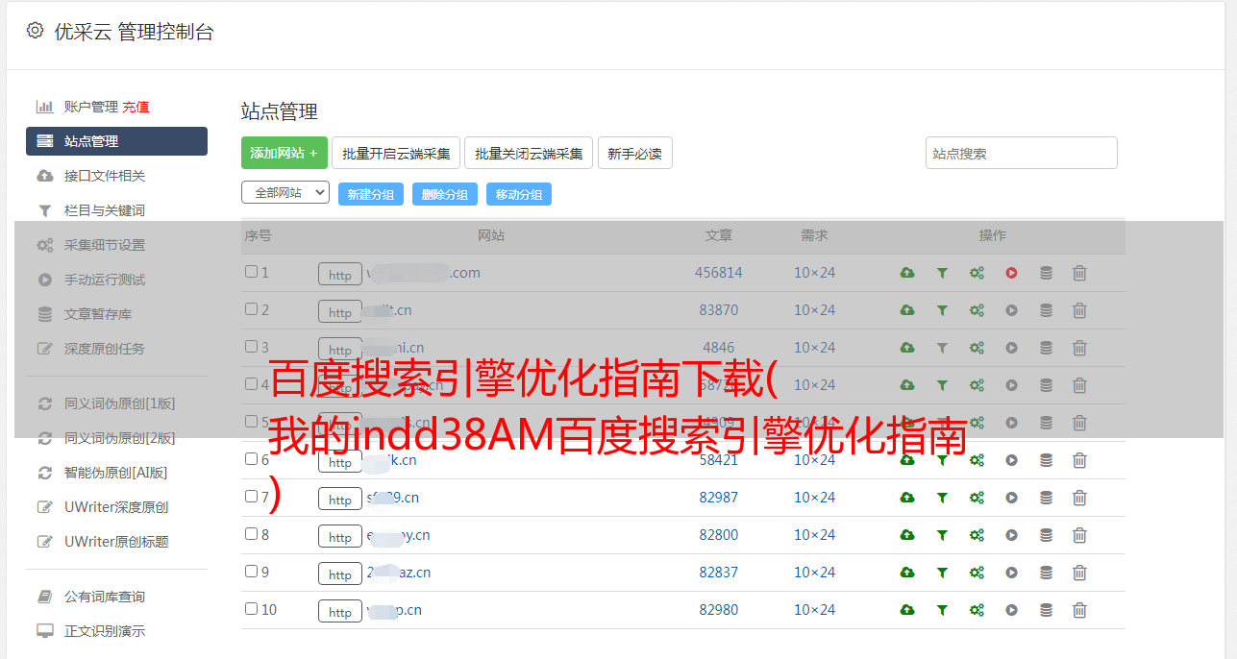
Task: Click the red run icon for row 1
Action: (1011, 273)
